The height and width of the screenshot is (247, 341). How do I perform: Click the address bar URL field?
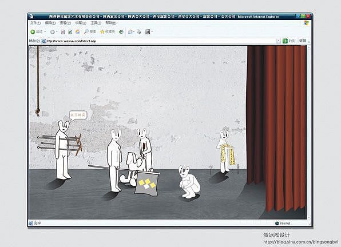pyautogui.click(x=161, y=41)
